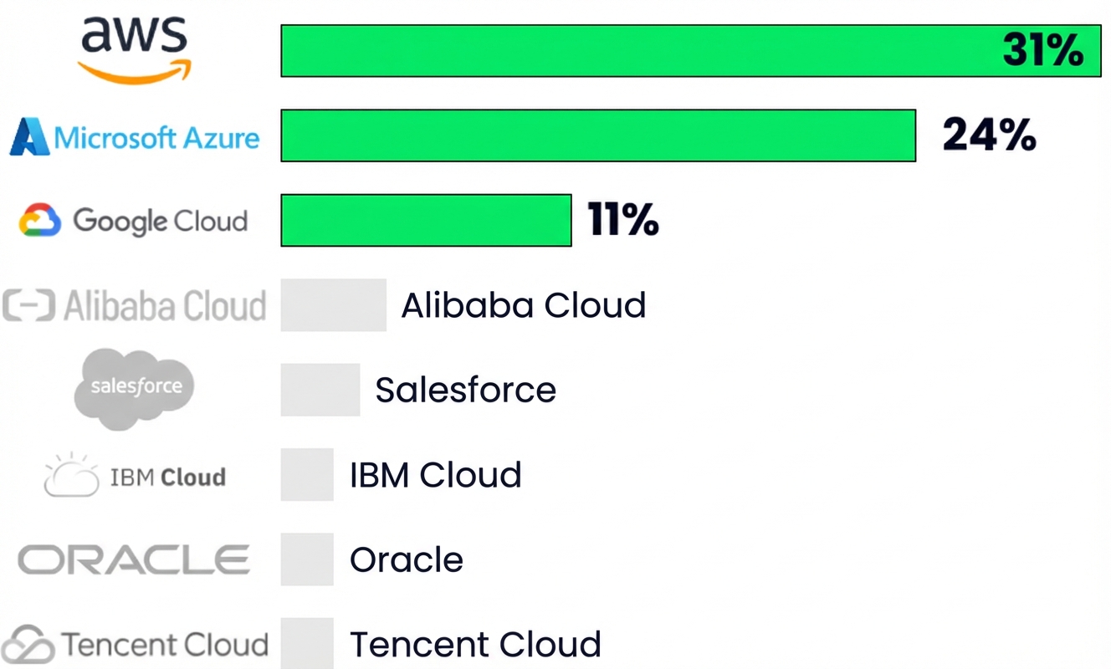This screenshot has height=669, width=1111.
Task: Select the 11% value label
Action: coord(623,220)
